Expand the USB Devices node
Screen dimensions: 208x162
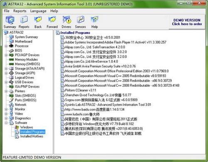tap(6, 82)
